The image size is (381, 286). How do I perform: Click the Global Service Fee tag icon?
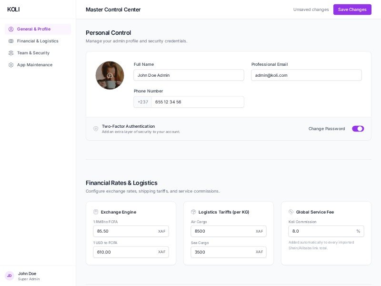point(291,212)
